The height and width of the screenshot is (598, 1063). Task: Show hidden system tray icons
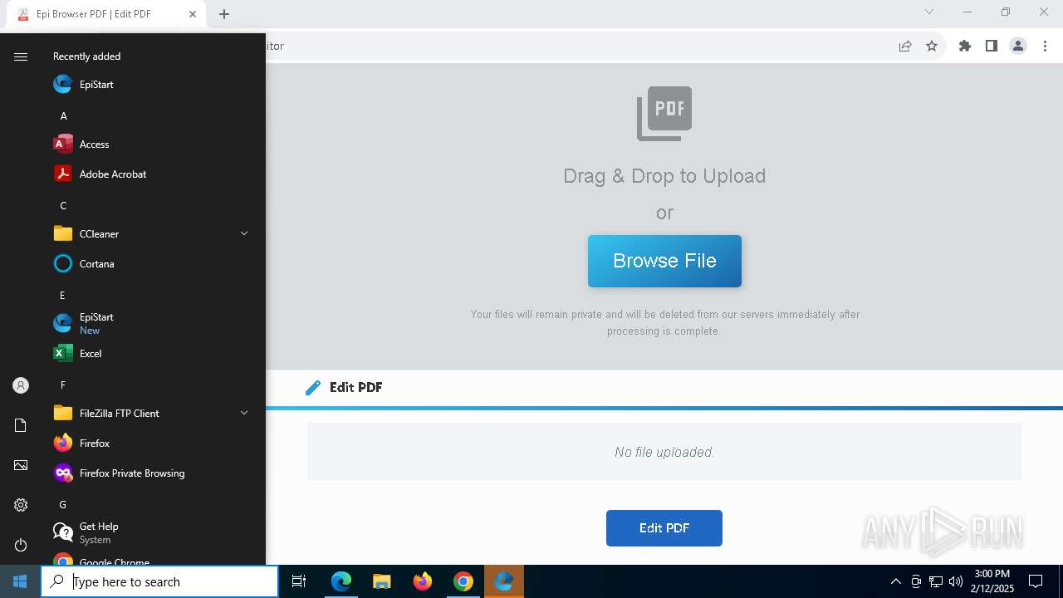coord(895,581)
